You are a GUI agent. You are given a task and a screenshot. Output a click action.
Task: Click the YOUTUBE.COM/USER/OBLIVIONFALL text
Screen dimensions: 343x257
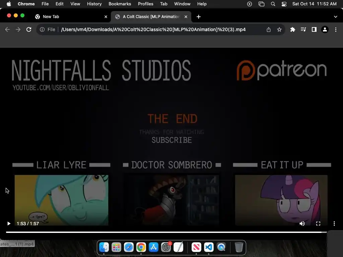click(61, 88)
